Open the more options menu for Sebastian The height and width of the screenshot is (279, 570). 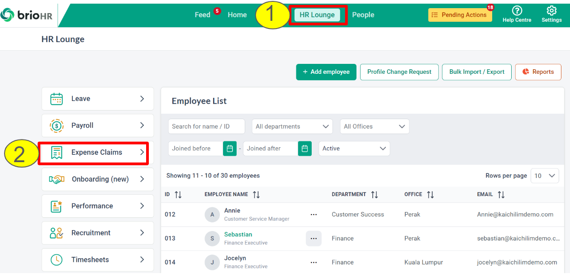[x=313, y=238]
